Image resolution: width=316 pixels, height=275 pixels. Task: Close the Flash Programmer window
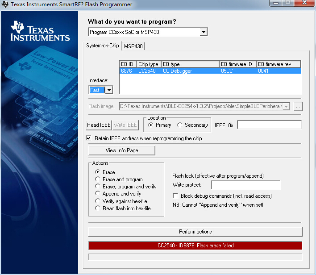tap(304, 3)
